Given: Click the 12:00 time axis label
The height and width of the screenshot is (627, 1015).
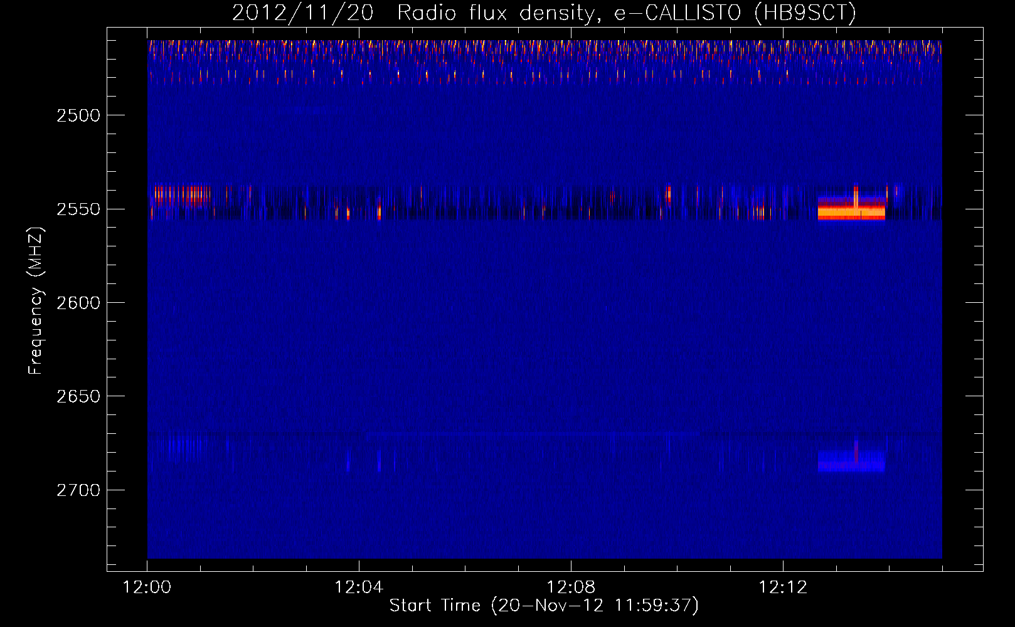Looking at the screenshot, I should coord(147,587).
